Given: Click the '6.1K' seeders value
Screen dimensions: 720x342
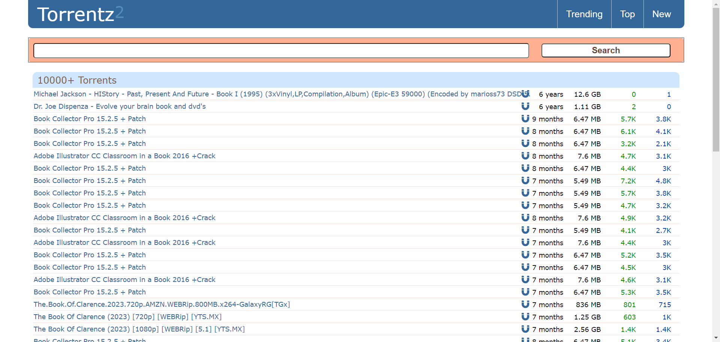Looking at the screenshot, I should click(628, 132).
